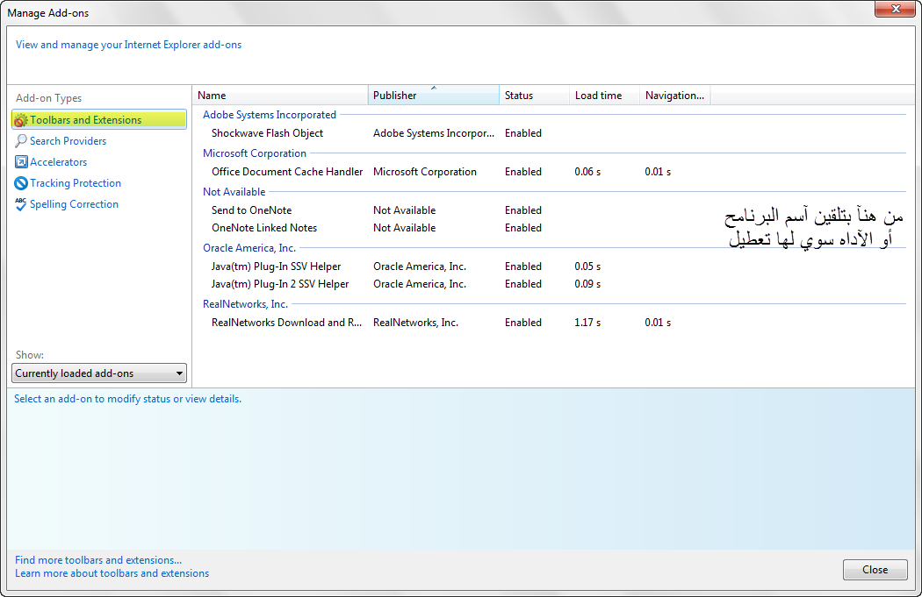Screen dimensions: 922x597
Task: Open Find more toolbars and extensions link
Action: (x=98, y=560)
